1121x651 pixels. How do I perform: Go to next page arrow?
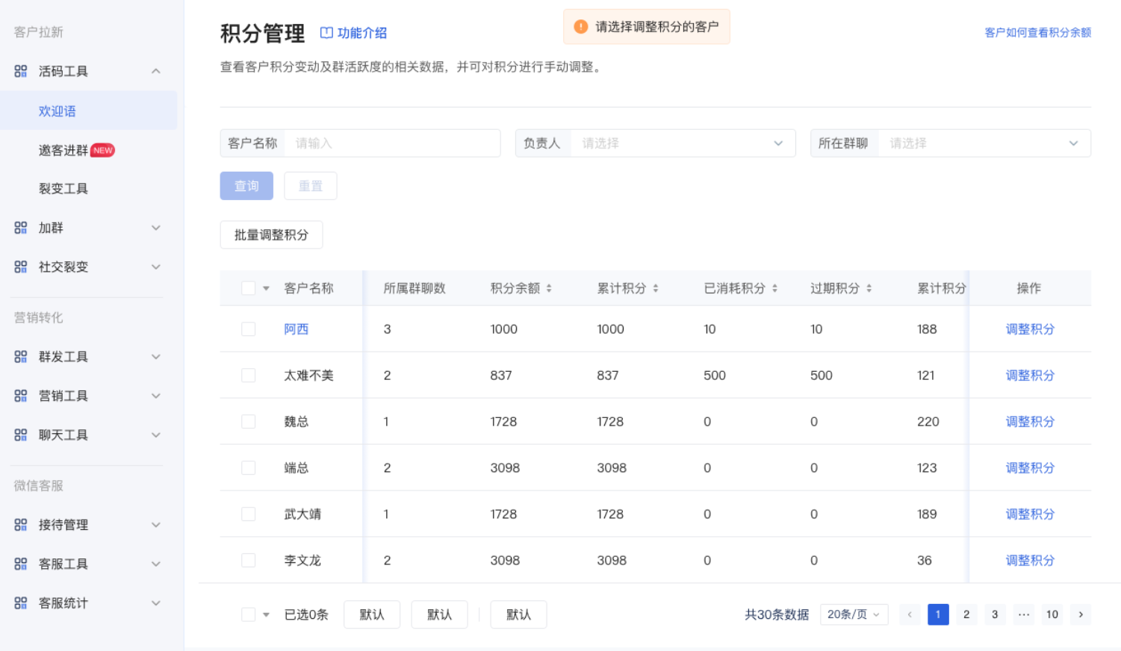(1081, 614)
